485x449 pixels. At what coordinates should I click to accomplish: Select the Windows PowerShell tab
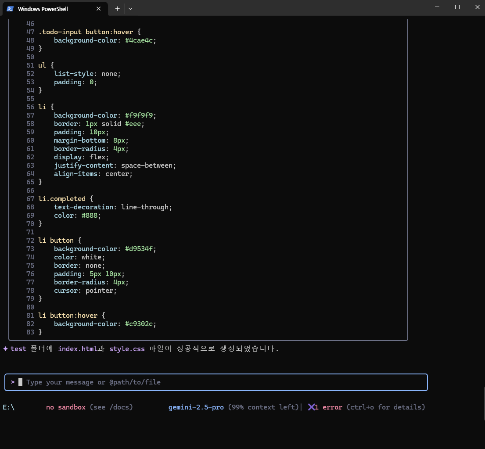click(55, 9)
